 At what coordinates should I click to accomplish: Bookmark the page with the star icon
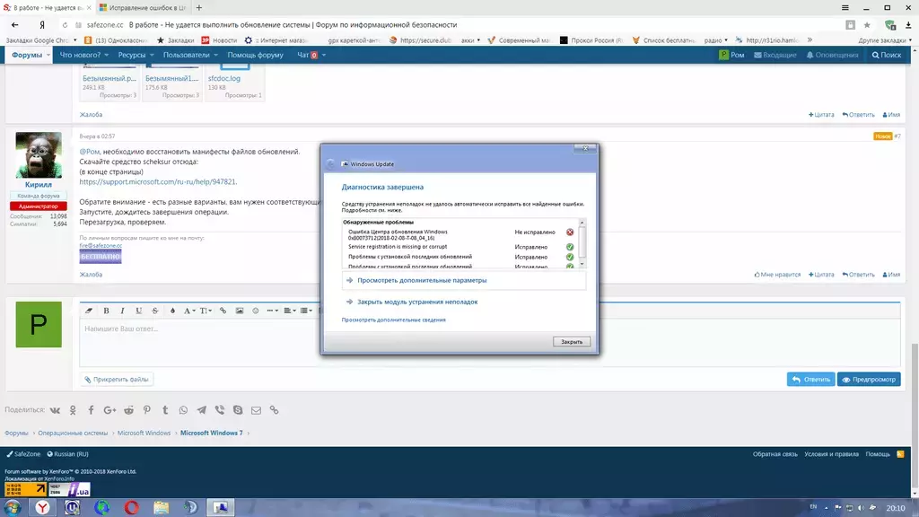coord(867,25)
